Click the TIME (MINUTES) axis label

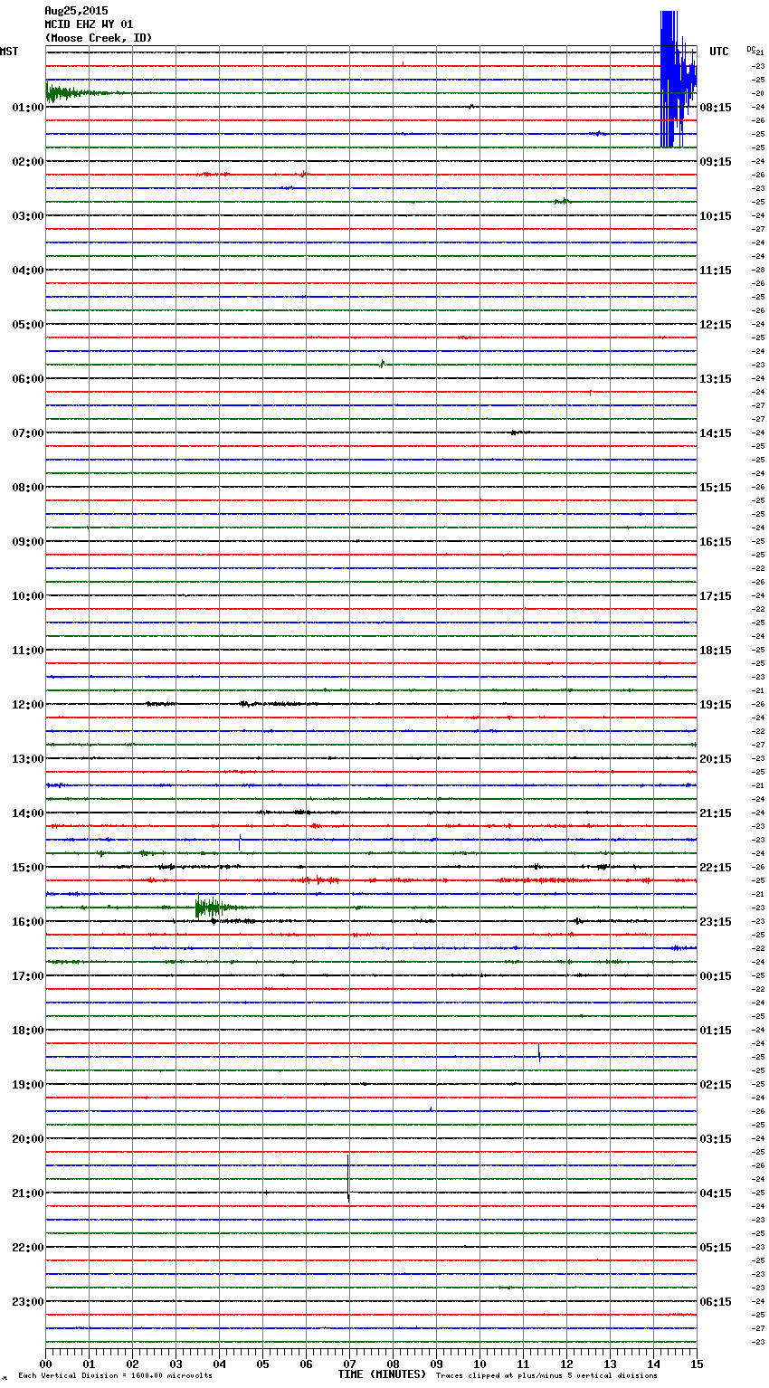(382, 1374)
